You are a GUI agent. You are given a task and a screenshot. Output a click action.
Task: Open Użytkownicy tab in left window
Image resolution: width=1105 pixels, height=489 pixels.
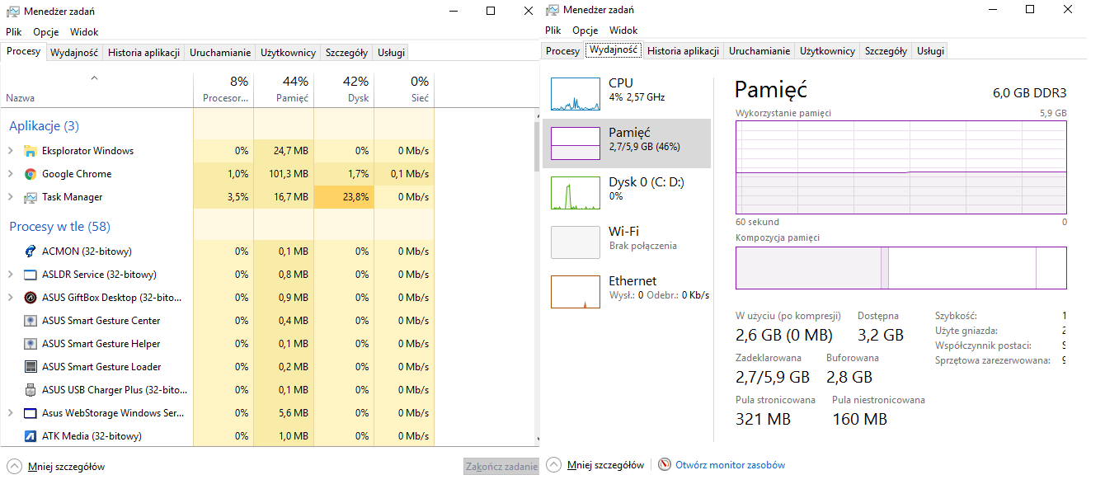[x=289, y=53]
